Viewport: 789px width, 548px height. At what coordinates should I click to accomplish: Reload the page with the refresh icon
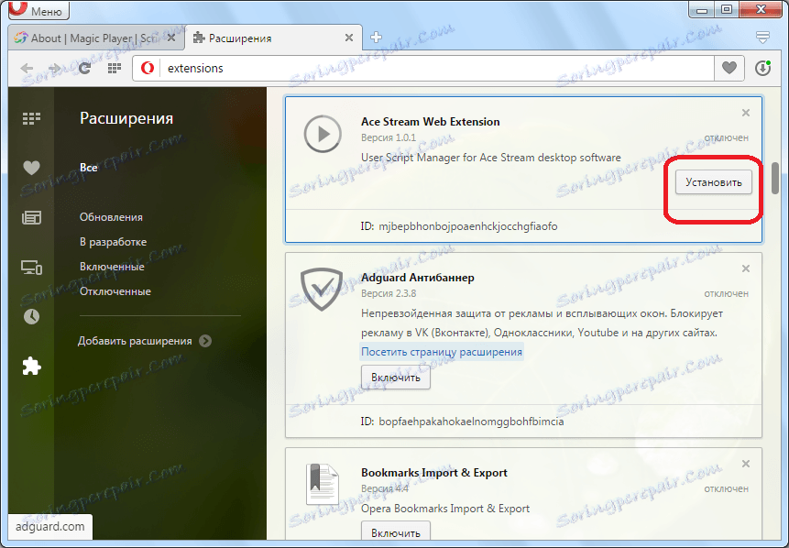point(84,69)
